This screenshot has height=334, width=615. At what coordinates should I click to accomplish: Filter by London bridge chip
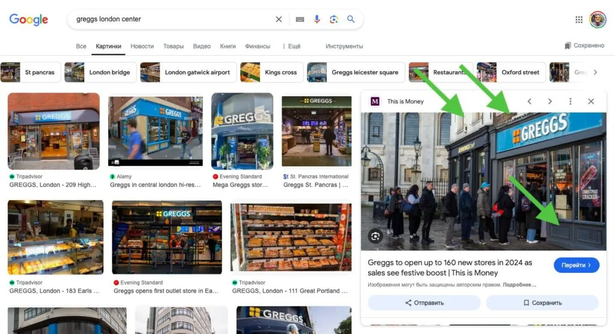100,72
